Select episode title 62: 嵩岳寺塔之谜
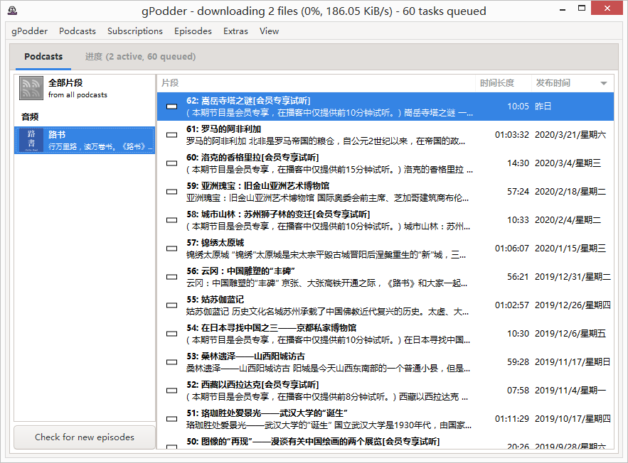The image size is (628, 463). point(248,101)
